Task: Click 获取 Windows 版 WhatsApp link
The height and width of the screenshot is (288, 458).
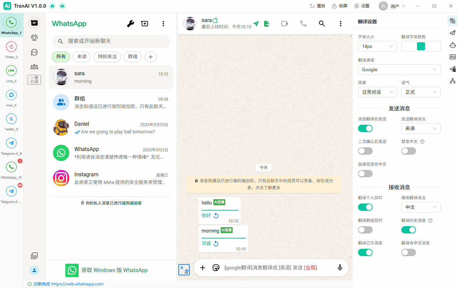Action: 107,270
